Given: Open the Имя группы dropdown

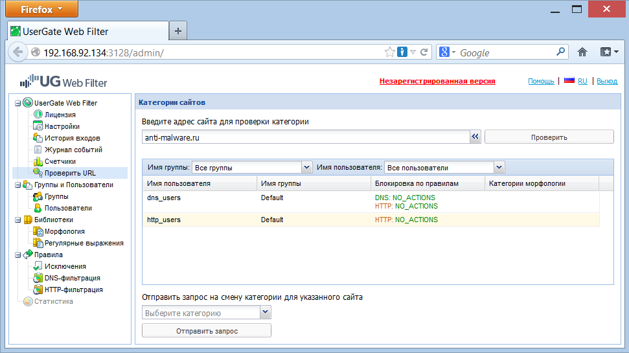Looking at the screenshot, I should (x=307, y=168).
